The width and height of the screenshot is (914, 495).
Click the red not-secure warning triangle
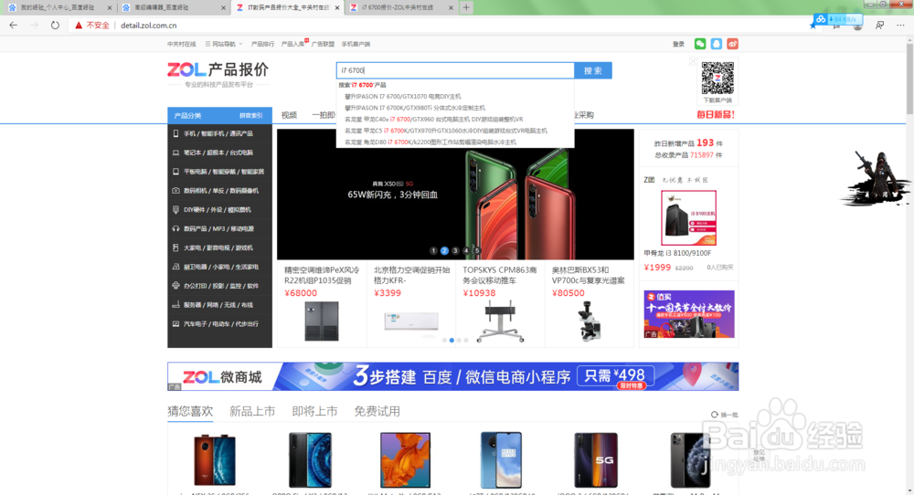coord(79,25)
